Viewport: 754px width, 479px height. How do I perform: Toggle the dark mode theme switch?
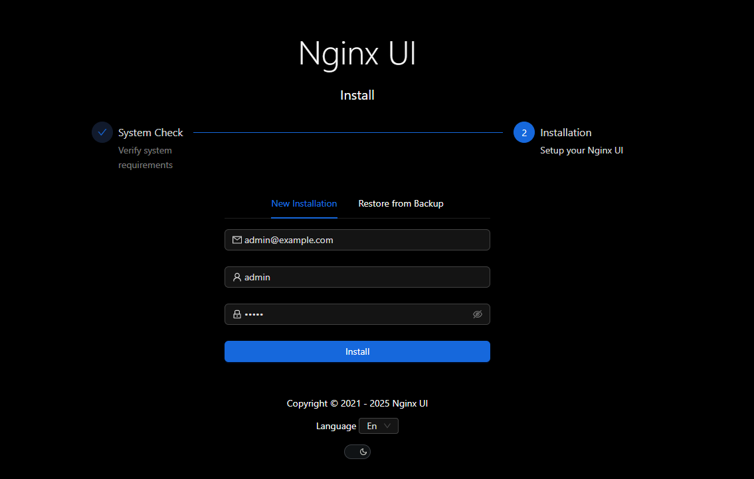(357, 452)
